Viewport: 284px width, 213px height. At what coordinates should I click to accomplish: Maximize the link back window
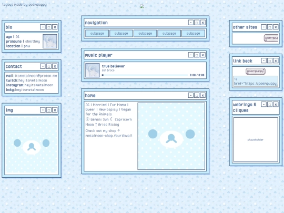click(270, 60)
